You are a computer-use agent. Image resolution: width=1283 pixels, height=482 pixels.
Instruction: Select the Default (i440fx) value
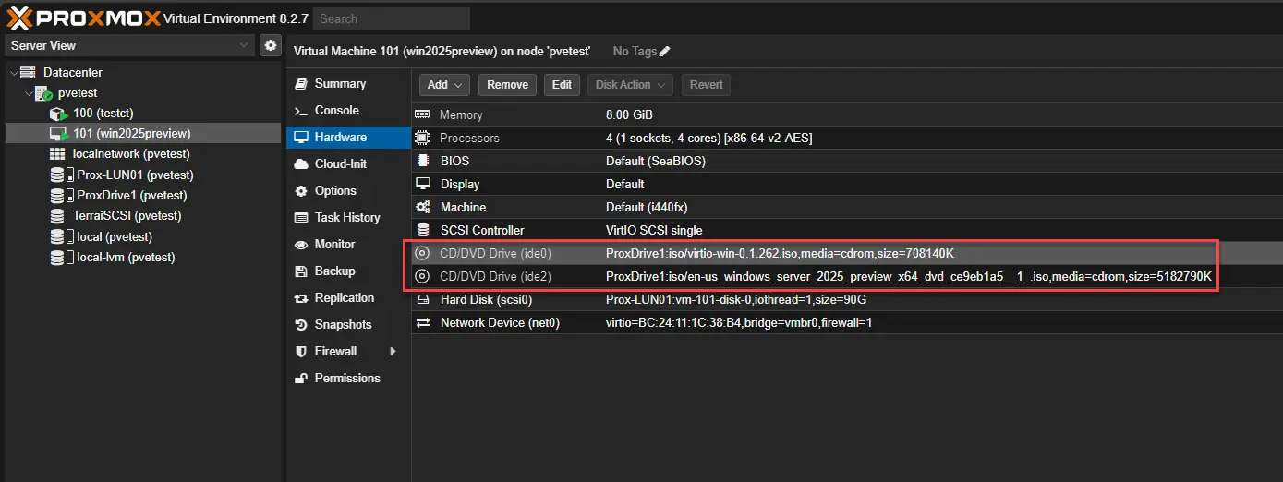647,207
